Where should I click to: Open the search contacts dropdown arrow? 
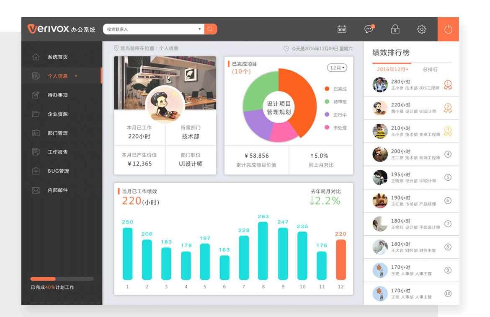tap(200, 29)
